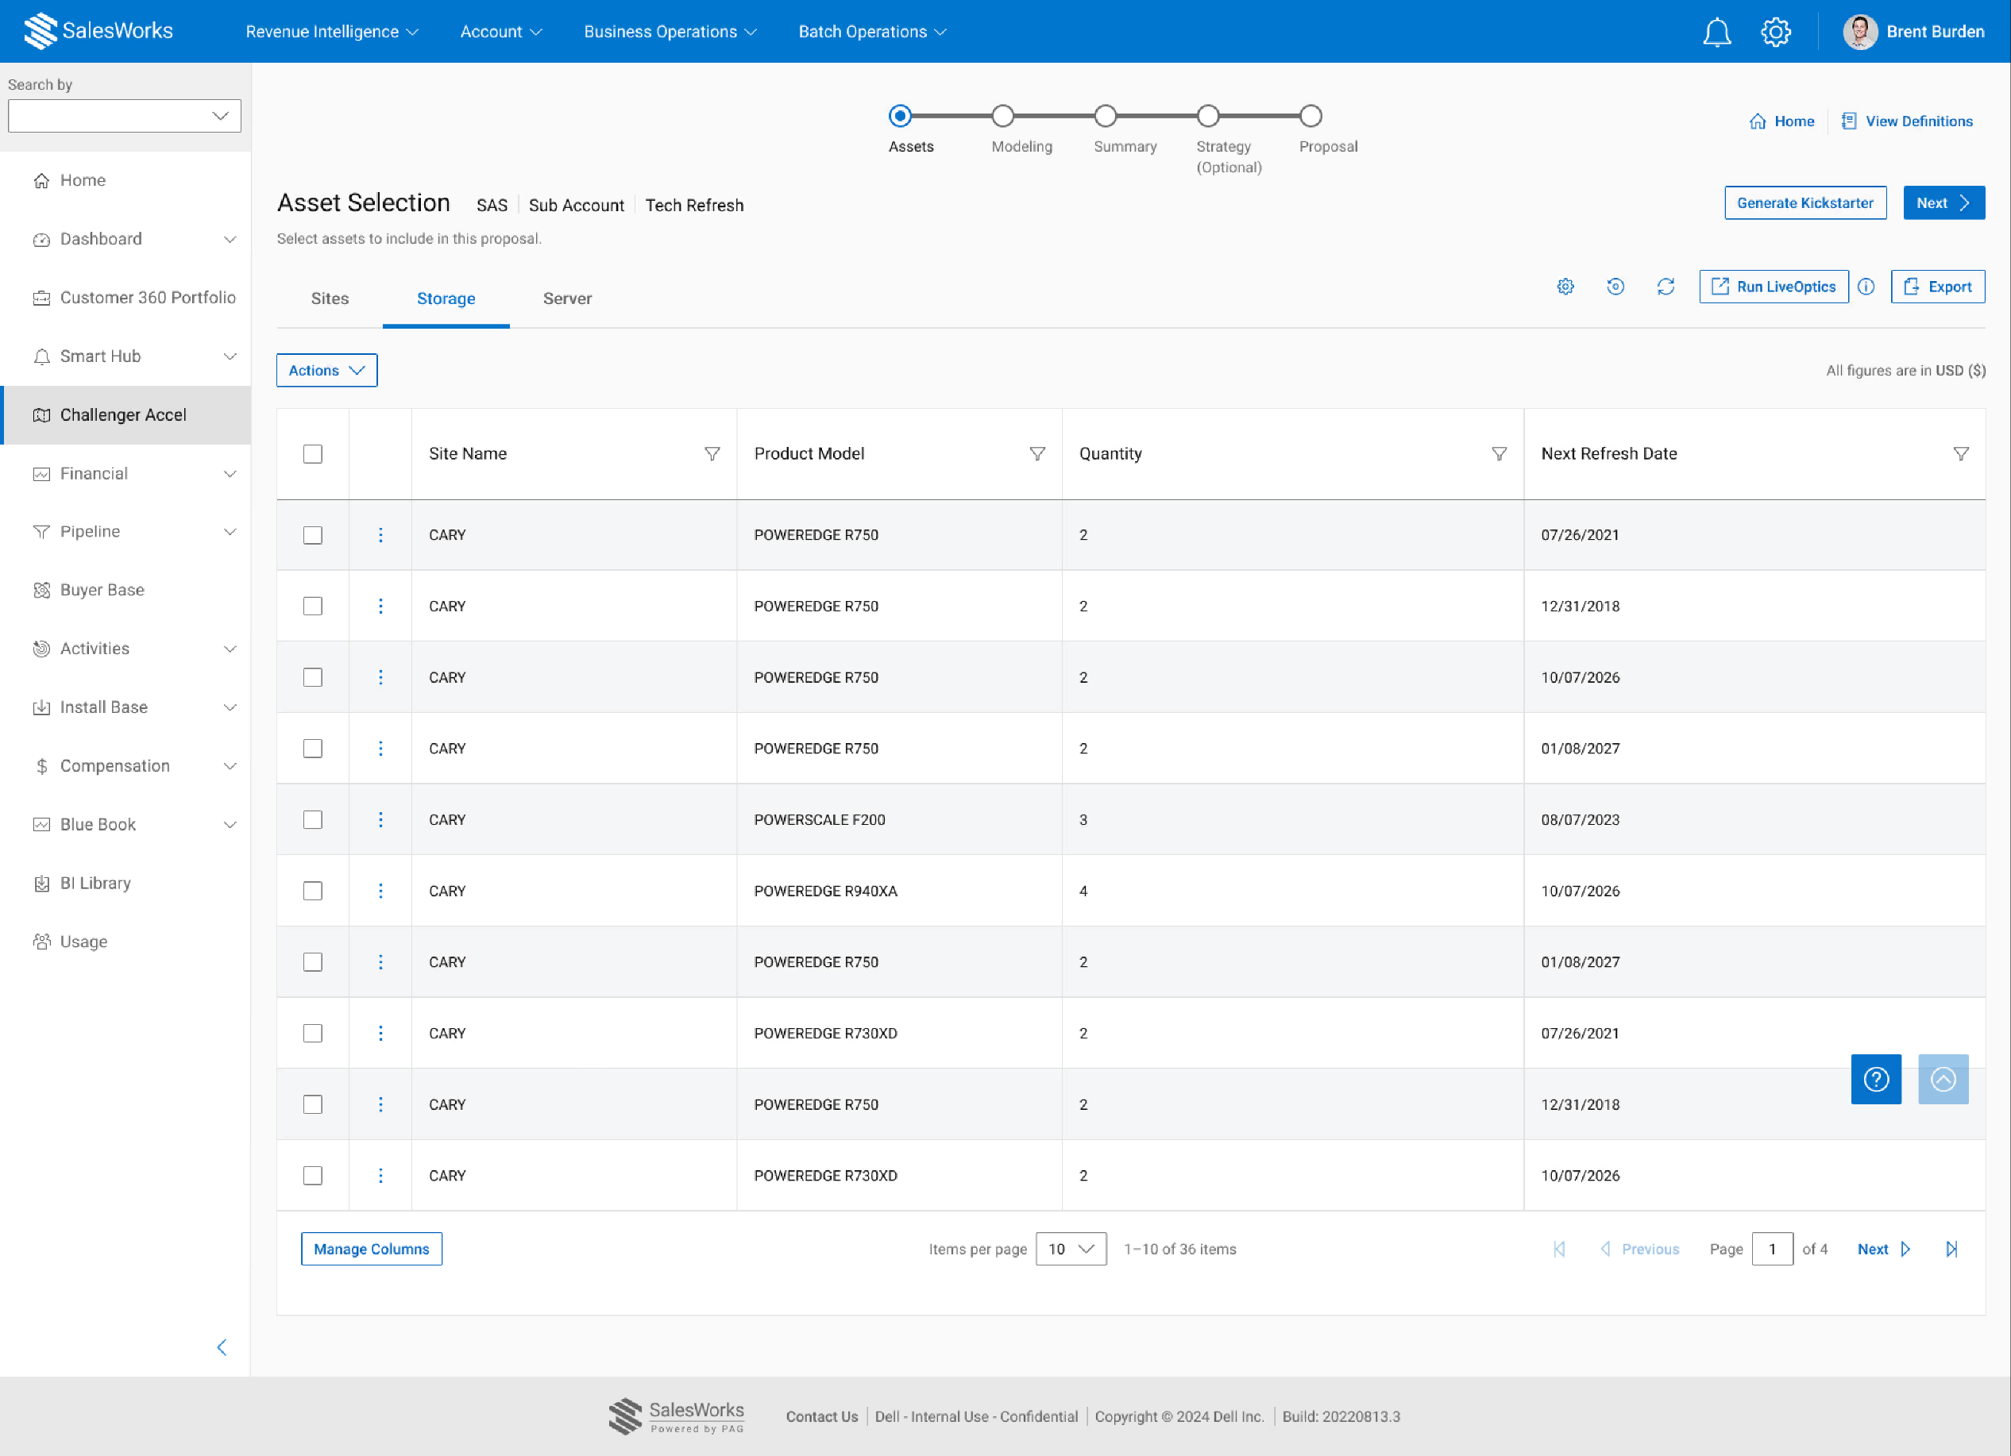Select the Summary step circle
2011x1456 pixels.
pyautogui.click(x=1105, y=116)
